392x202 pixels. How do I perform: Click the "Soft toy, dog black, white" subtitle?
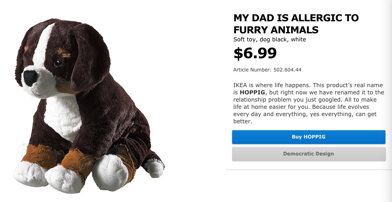pos(269,39)
